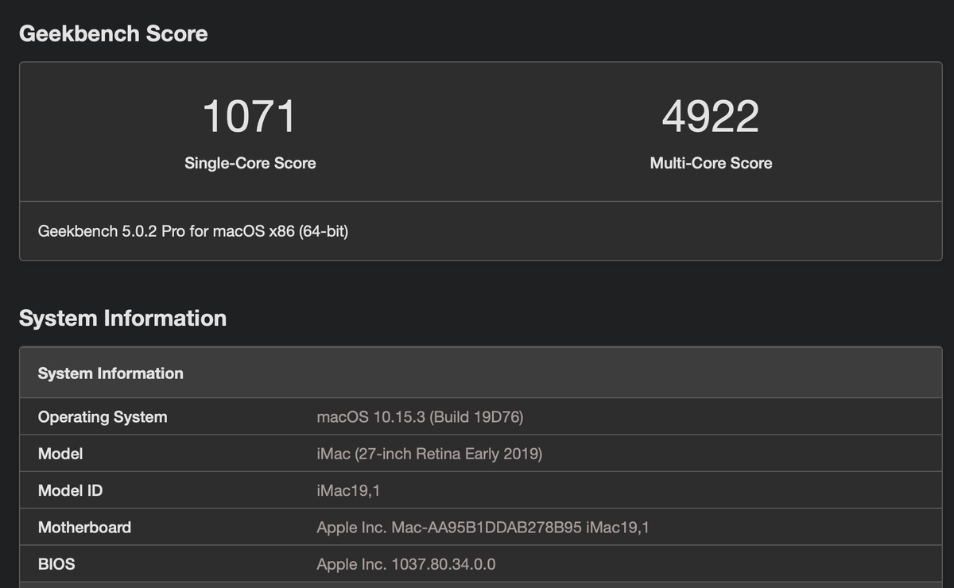Select the Apple Inc. 1037.80.34.0.0 BIOS value

point(405,564)
